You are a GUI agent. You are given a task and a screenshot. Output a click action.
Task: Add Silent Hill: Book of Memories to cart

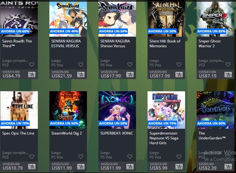(179, 75)
